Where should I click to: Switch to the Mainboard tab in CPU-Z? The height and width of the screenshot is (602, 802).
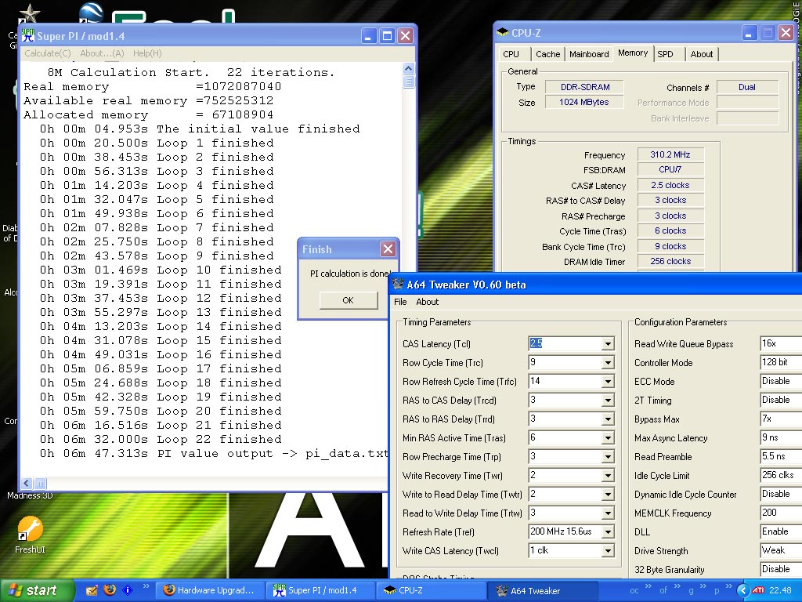589,54
